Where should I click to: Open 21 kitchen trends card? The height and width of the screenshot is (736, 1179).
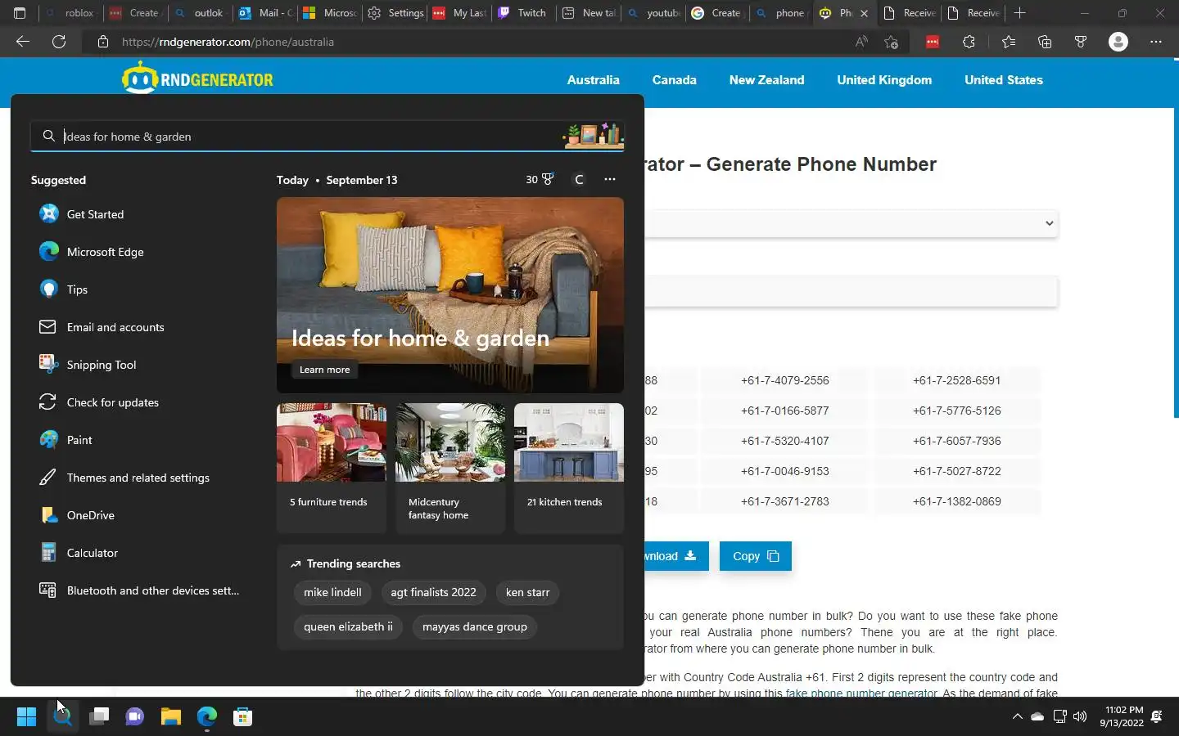coord(569,468)
